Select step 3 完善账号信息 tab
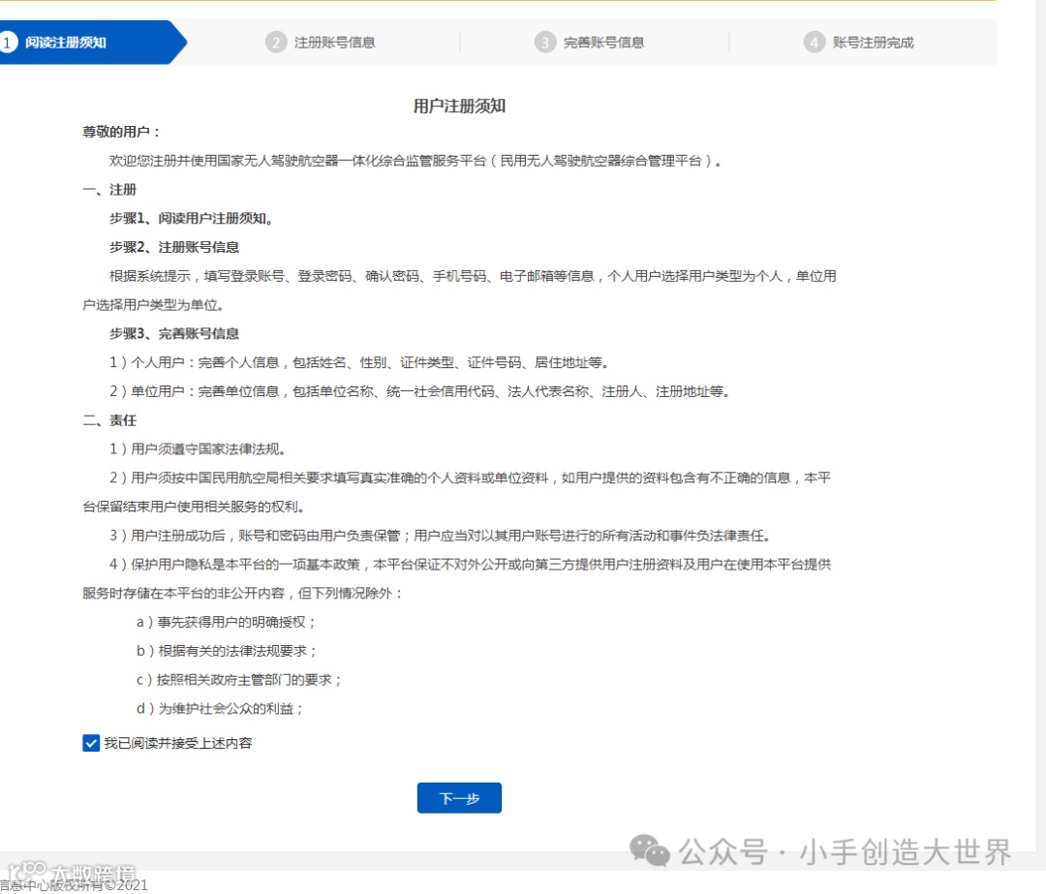 coord(590,43)
